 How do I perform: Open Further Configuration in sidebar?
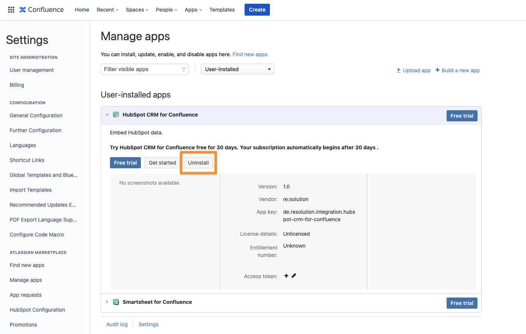click(x=35, y=130)
